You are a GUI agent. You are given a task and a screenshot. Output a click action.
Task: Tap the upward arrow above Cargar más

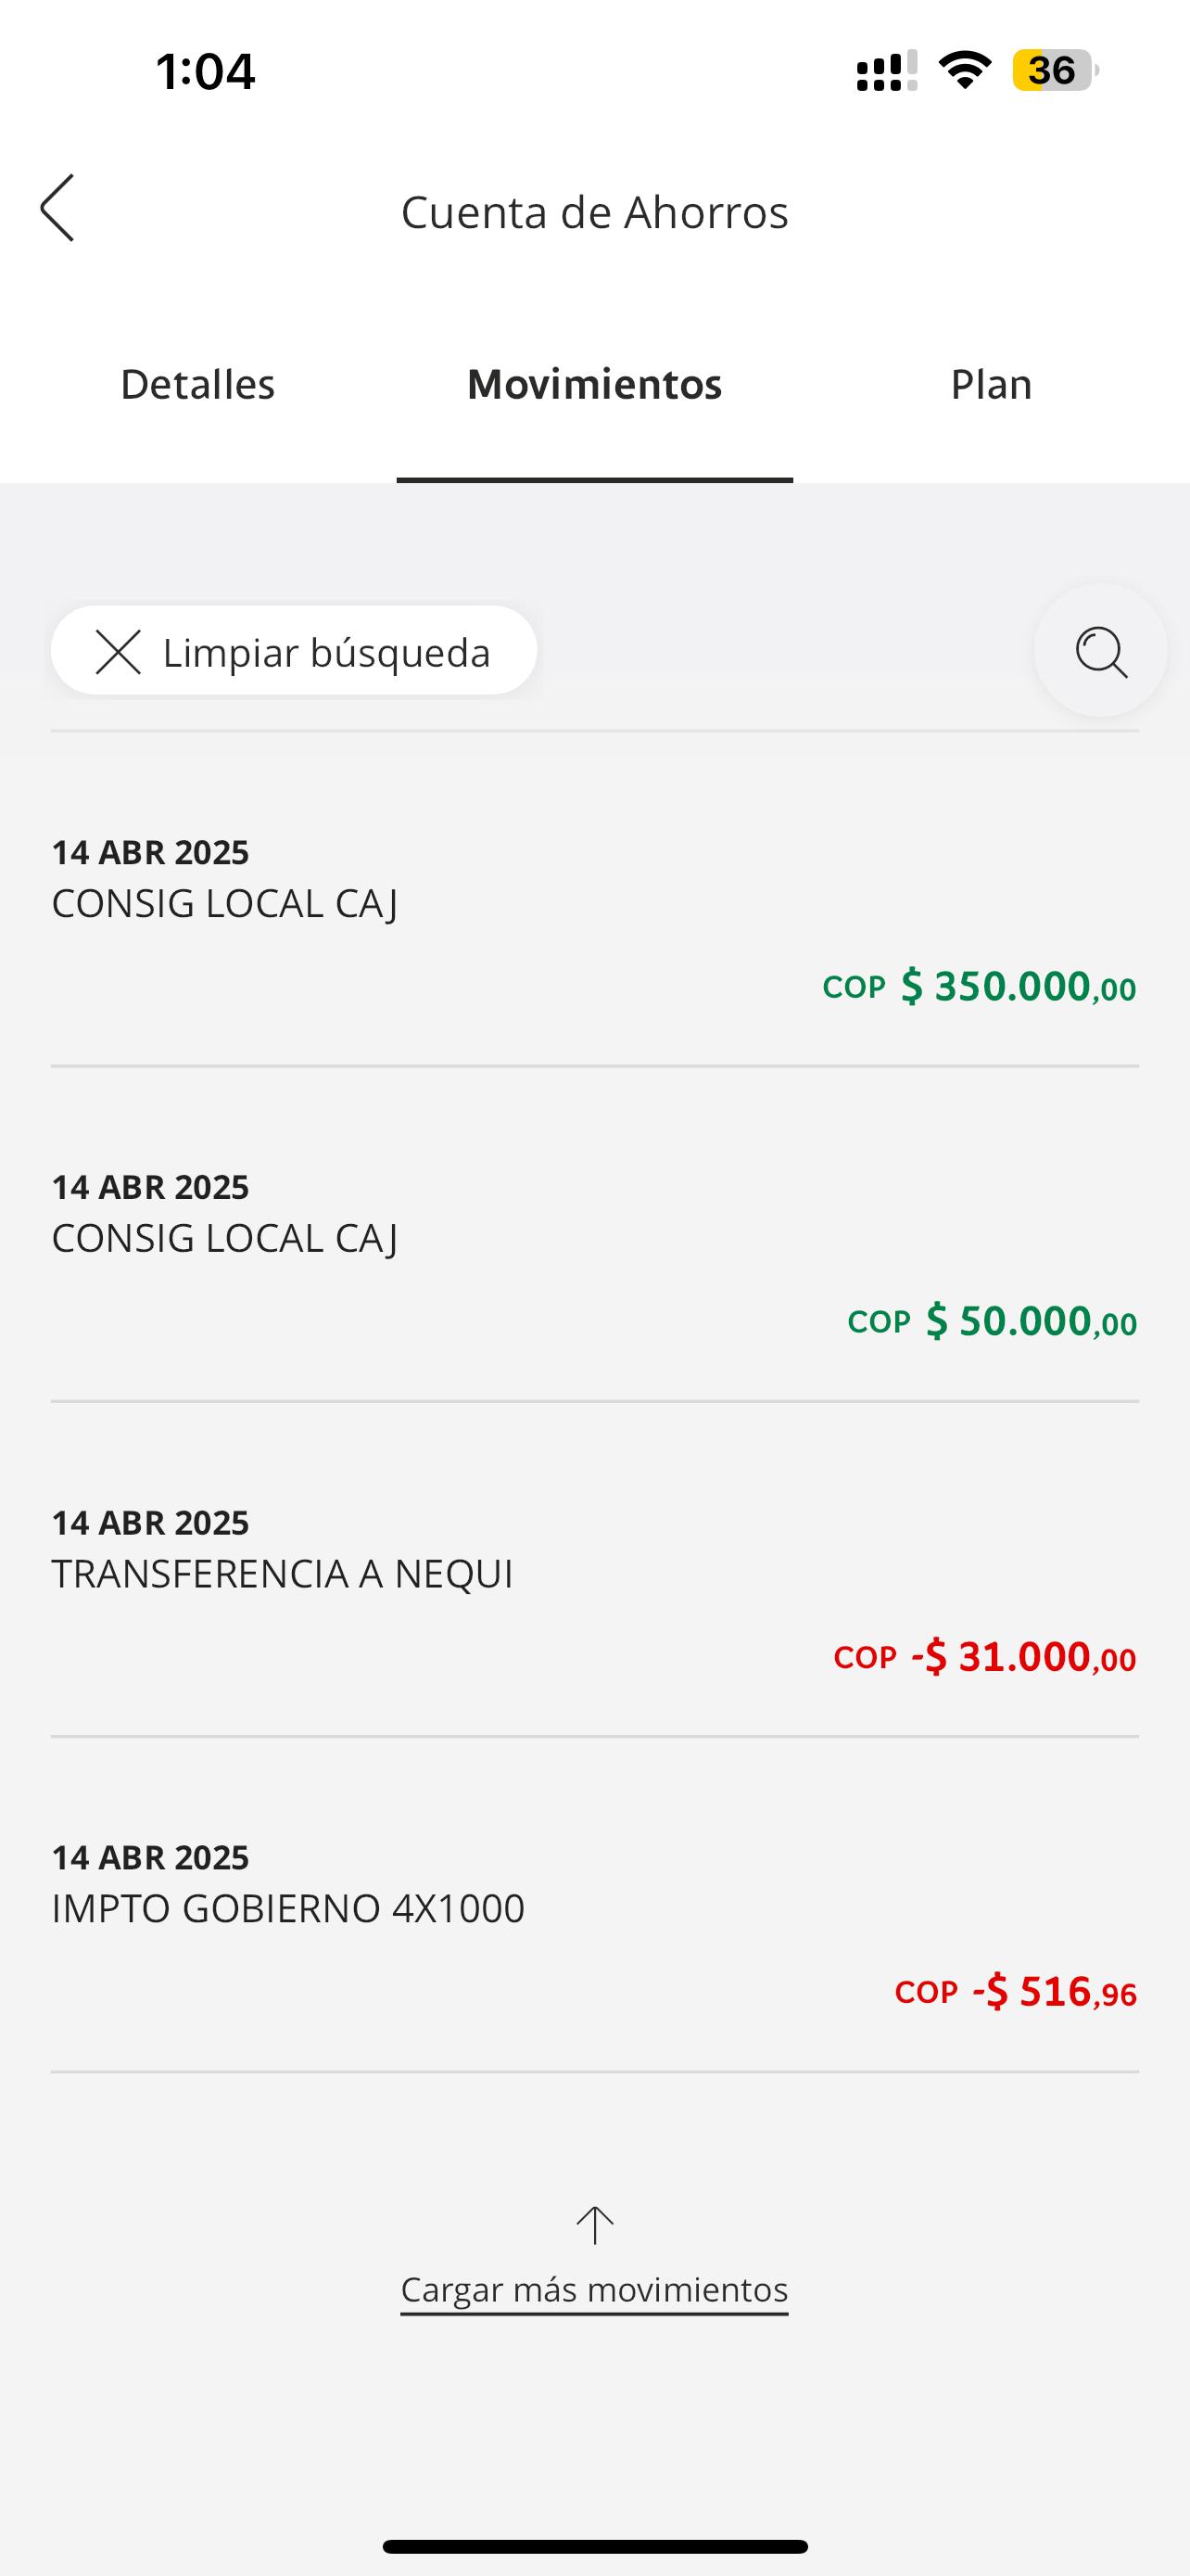(594, 2225)
